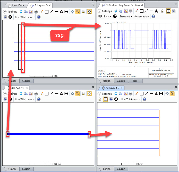Add a text annotation in Surface Sag window

(x=156, y=11)
